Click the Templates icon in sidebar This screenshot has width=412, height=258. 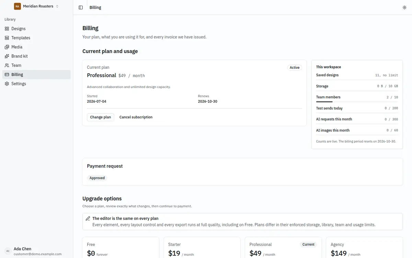(7, 38)
